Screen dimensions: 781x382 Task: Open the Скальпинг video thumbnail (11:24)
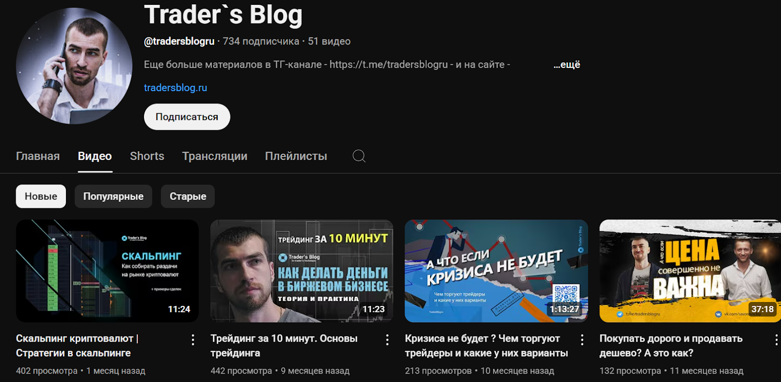click(107, 271)
